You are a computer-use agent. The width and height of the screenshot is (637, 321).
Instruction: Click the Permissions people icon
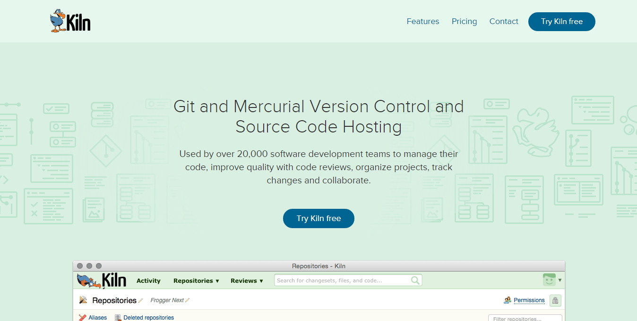click(x=508, y=300)
